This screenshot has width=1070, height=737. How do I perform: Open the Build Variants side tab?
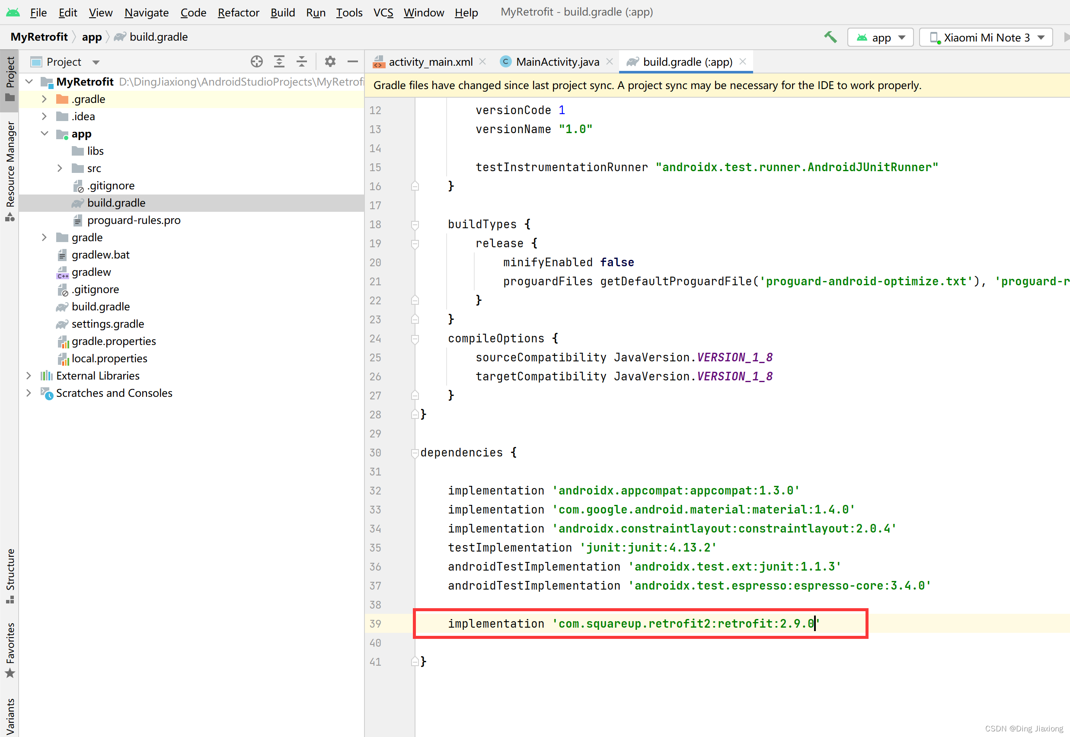point(10,717)
